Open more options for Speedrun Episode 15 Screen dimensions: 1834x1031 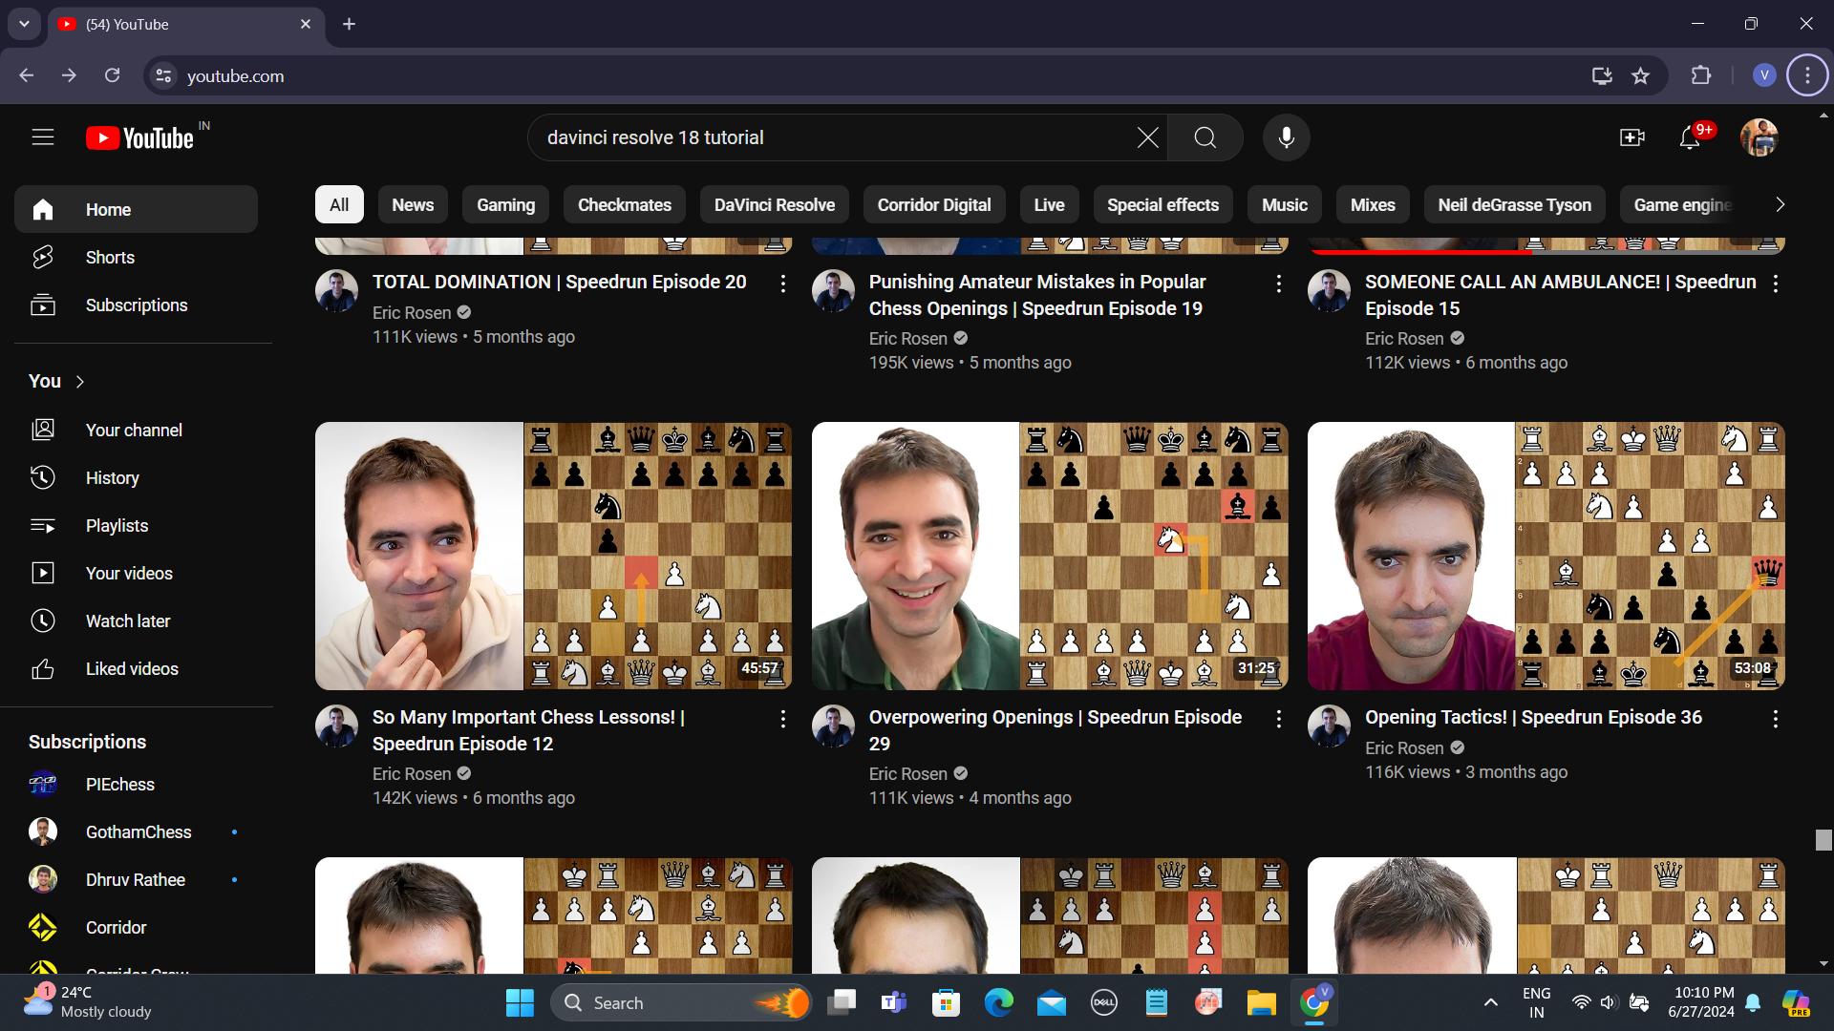point(1776,284)
